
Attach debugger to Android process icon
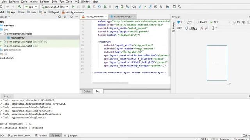pos(105,7)
